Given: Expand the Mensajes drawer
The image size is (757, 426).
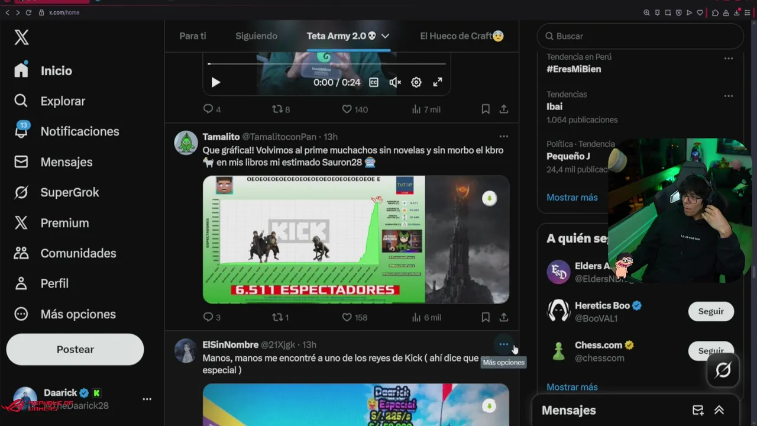Looking at the screenshot, I should (x=719, y=410).
